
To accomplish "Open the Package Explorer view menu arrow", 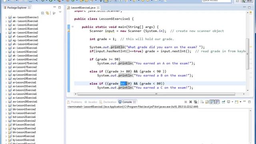I will [x=60, y=12].
